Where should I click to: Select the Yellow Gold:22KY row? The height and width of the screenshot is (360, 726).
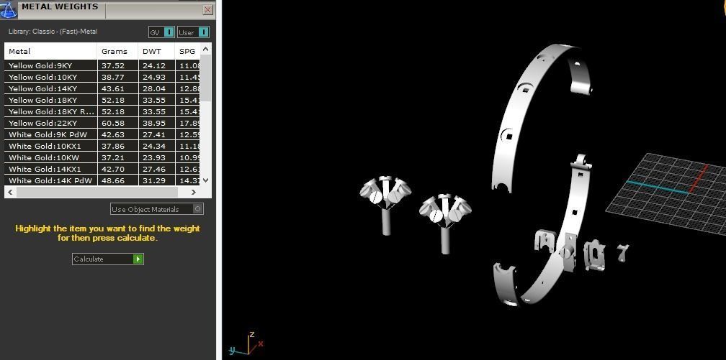tap(102, 123)
